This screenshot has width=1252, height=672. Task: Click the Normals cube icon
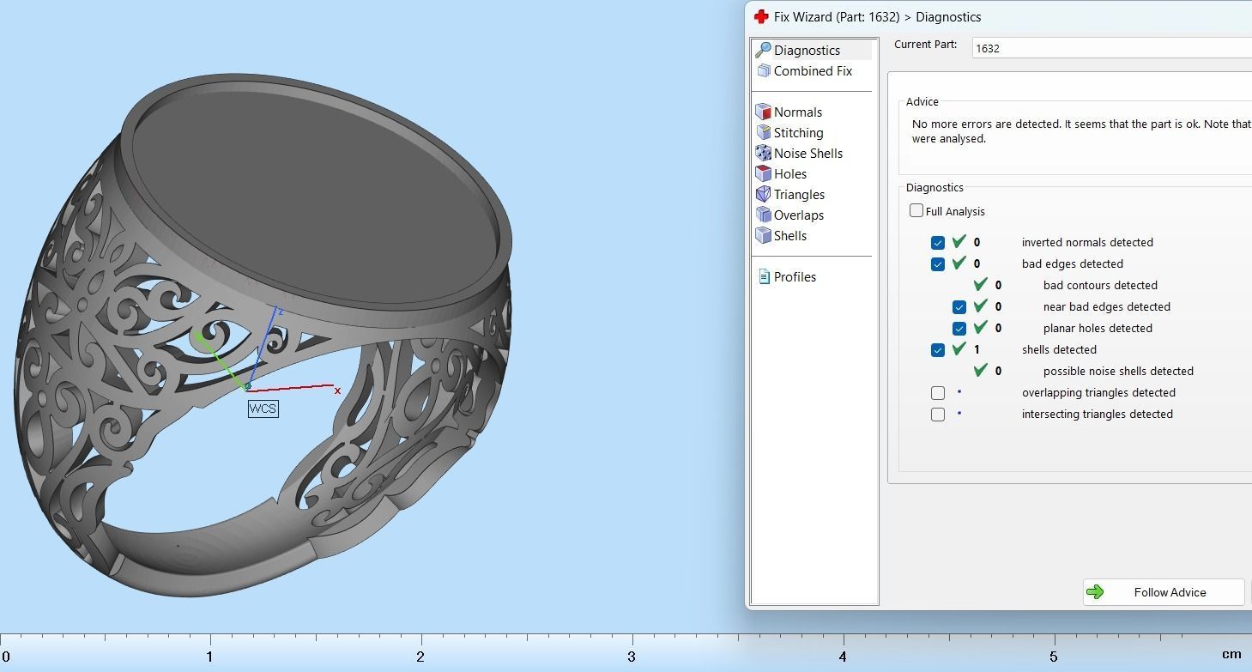763,112
